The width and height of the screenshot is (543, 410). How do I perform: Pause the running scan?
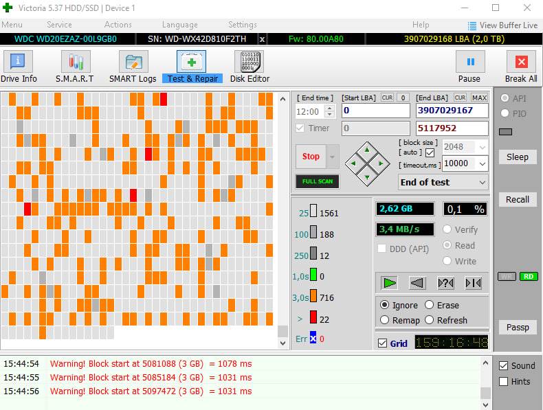point(470,67)
